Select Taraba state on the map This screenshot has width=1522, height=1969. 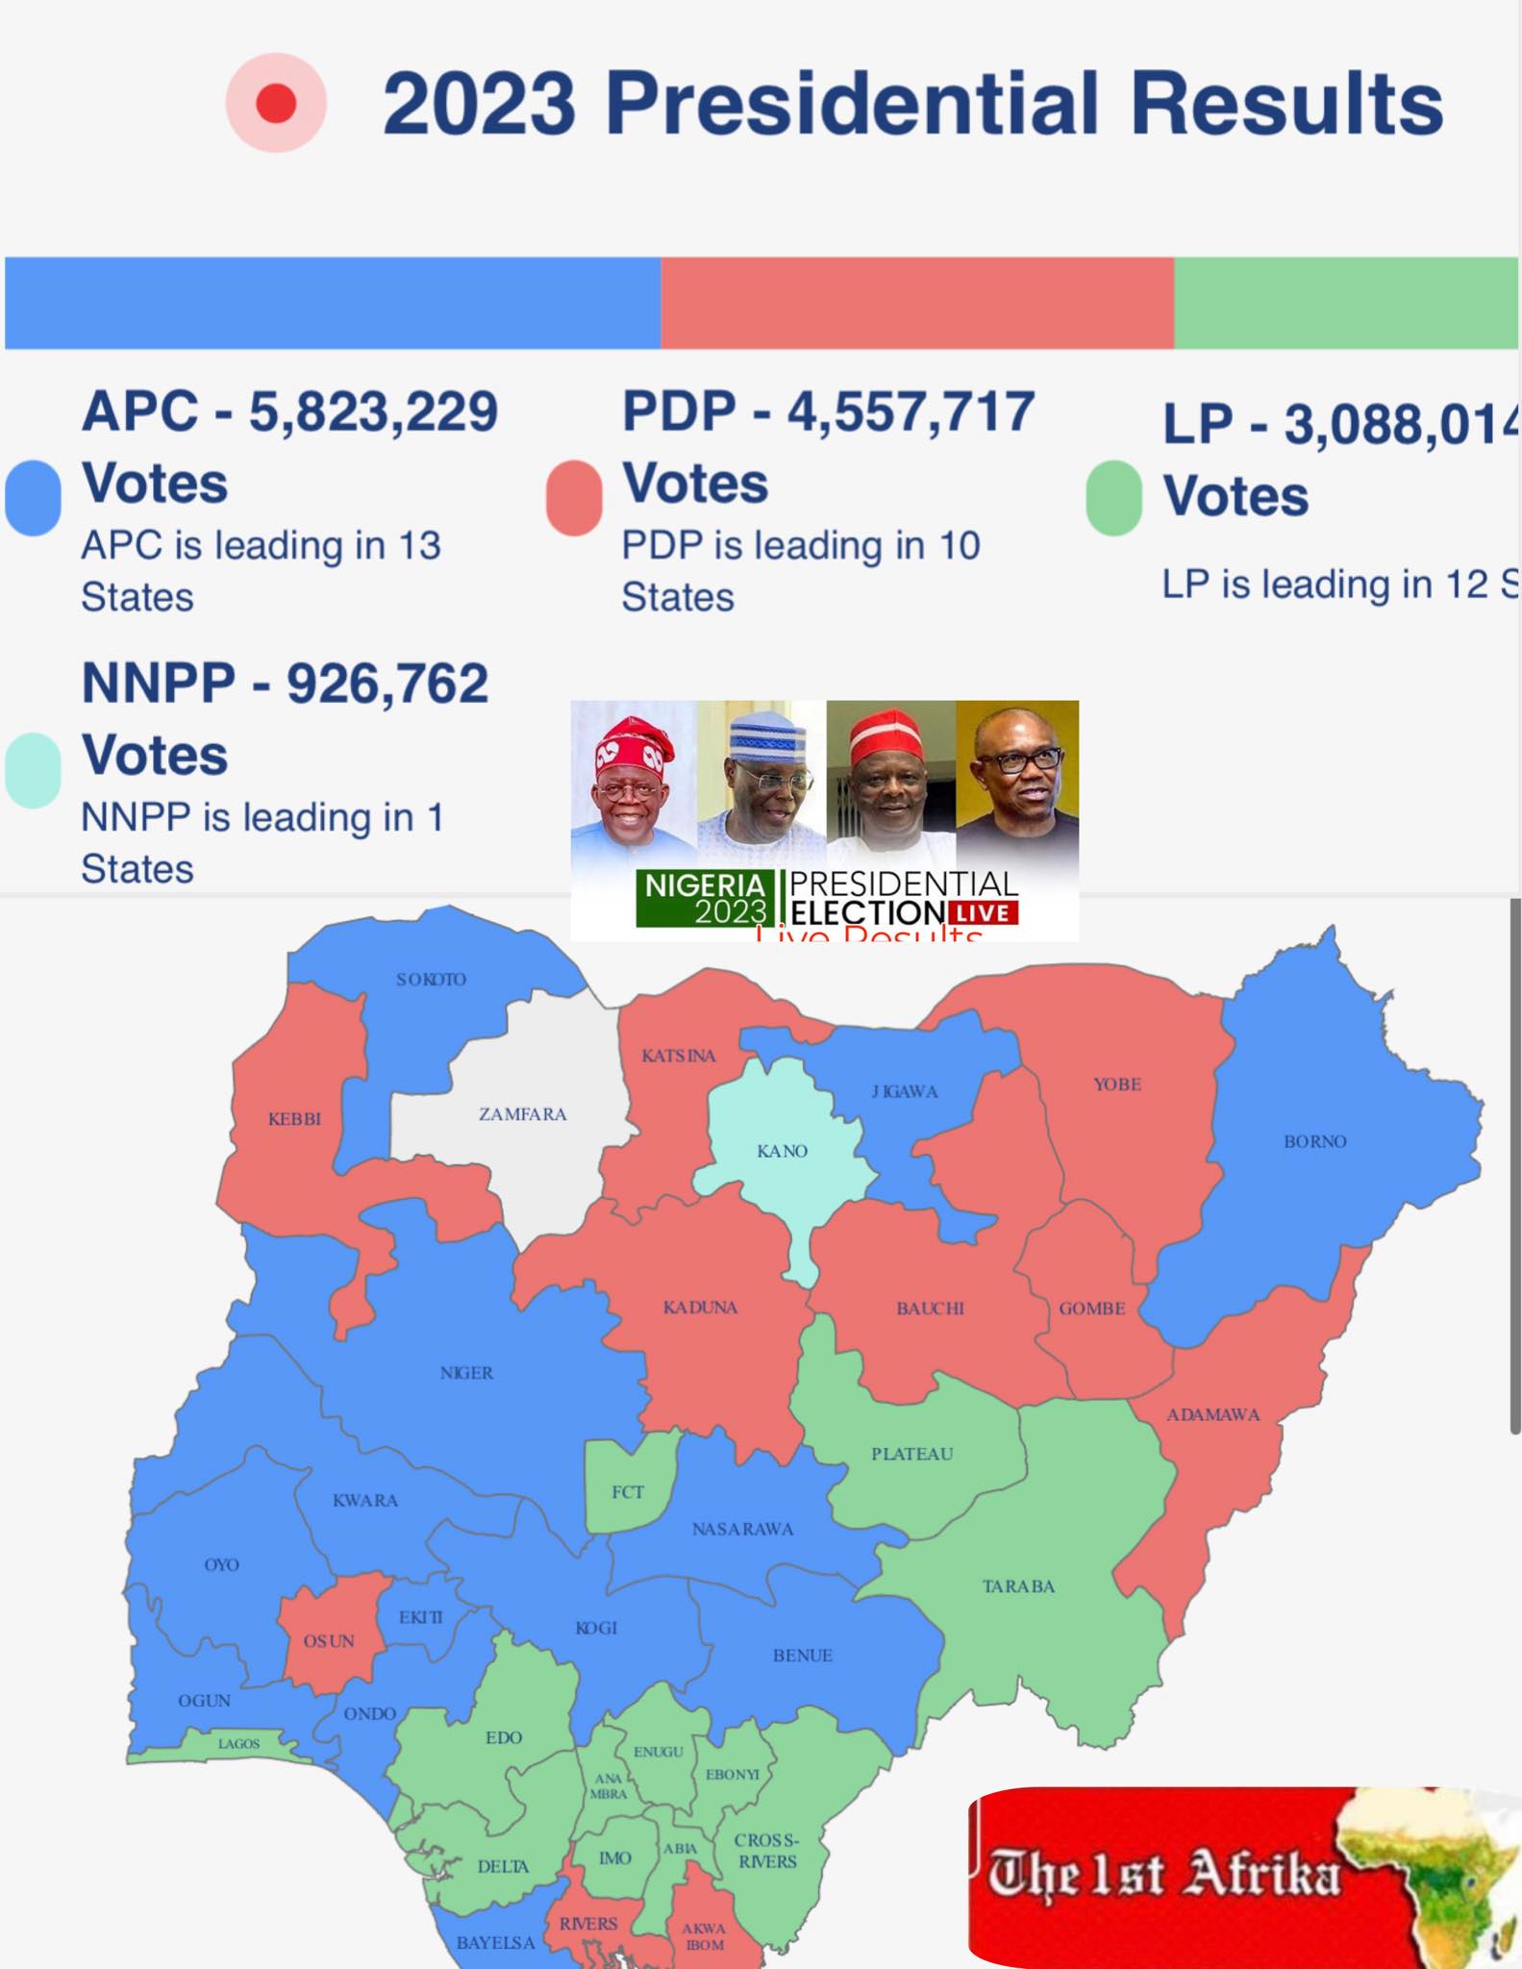click(x=1019, y=1586)
